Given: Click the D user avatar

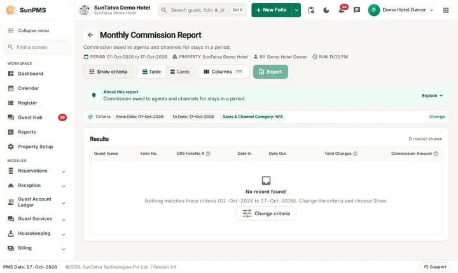Looking at the screenshot, I should pos(373,10).
